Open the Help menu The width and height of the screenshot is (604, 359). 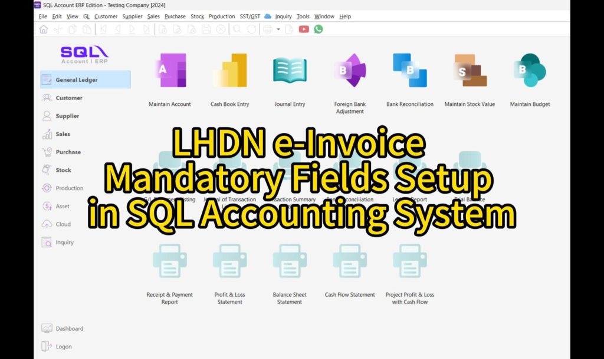[x=345, y=16]
